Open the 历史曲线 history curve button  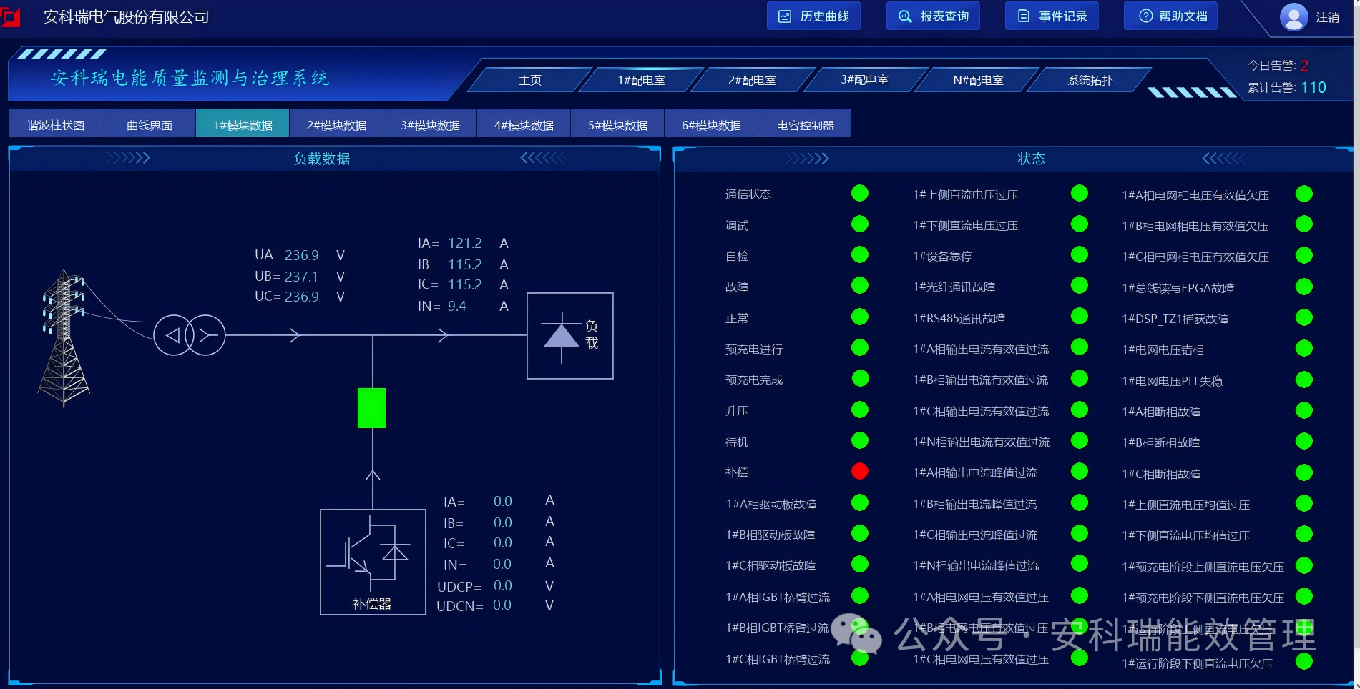click(x=813, y=16)
